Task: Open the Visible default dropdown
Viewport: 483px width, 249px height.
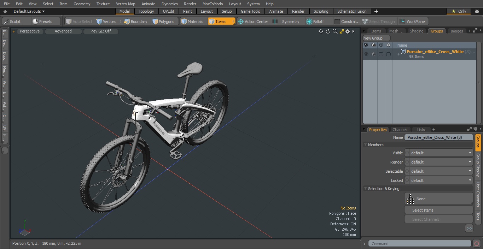Action: 441,153
